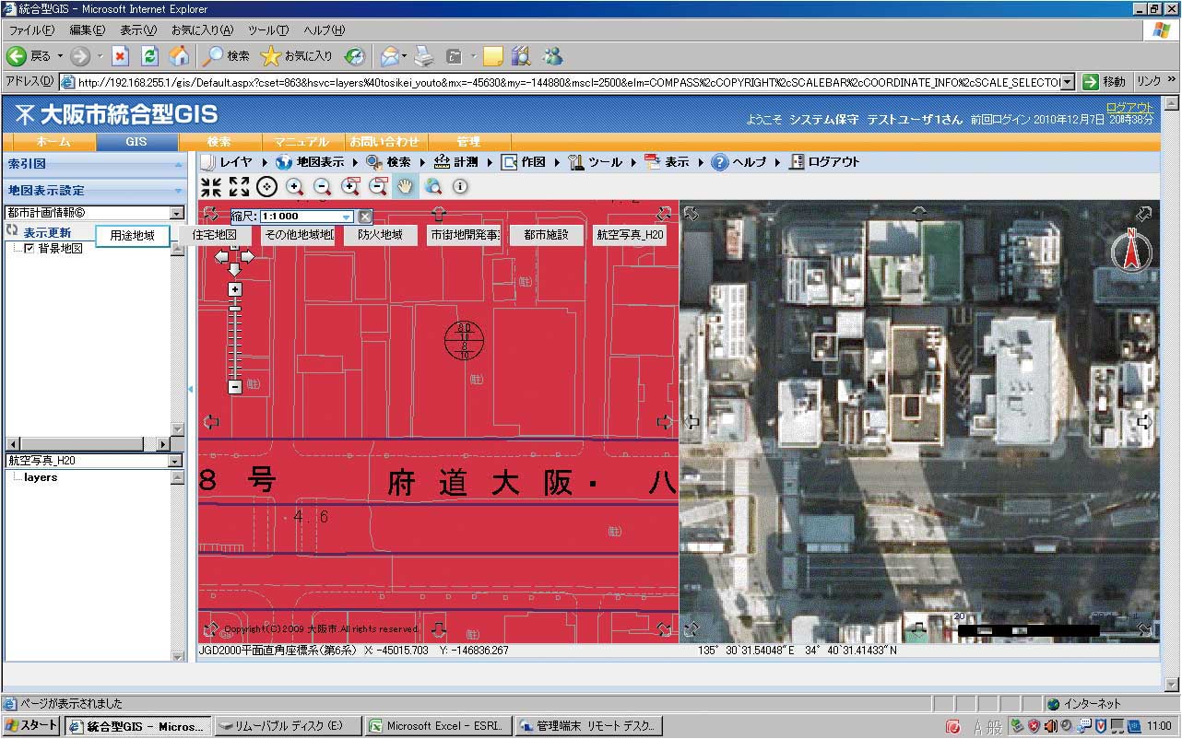
Task: Click the globe magnifier search icon
Action: (432, 187)
